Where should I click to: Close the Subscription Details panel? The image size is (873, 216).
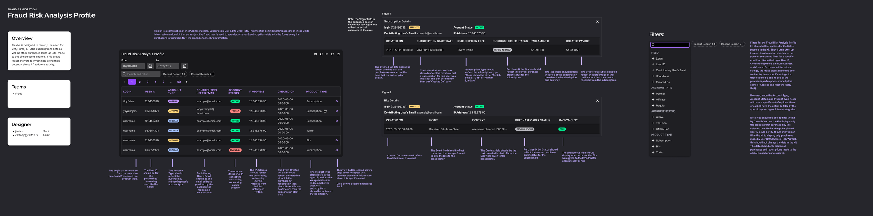click(x=597, y=22)
